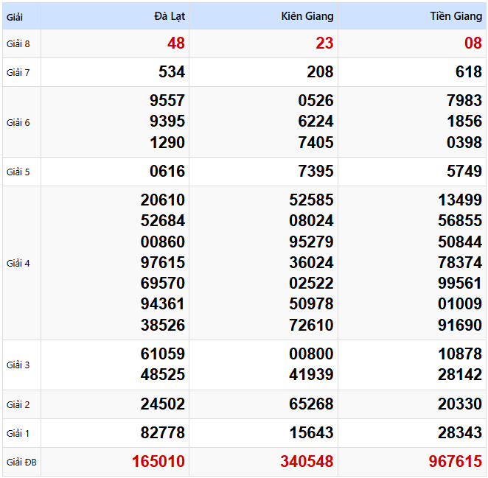The image size is (488, 478).
Task: Click Tiền Giang special prize number 967615
Action: [x=456, y=462]
